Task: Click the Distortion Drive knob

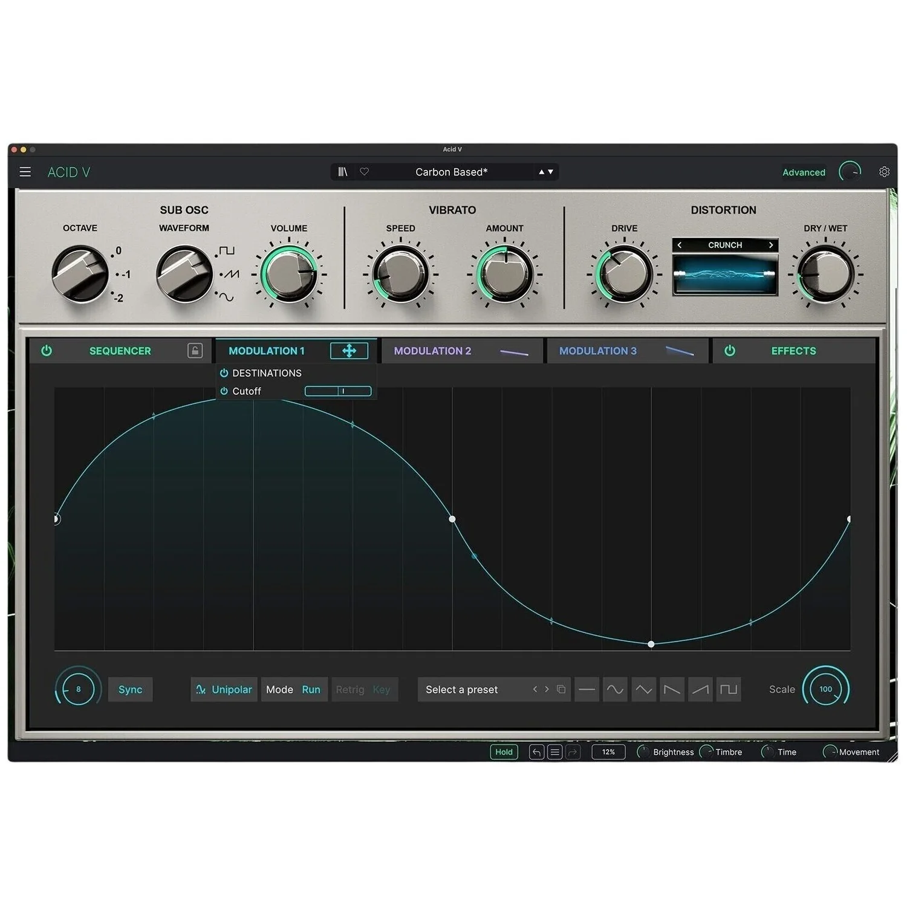Action: tap(624, 274)
